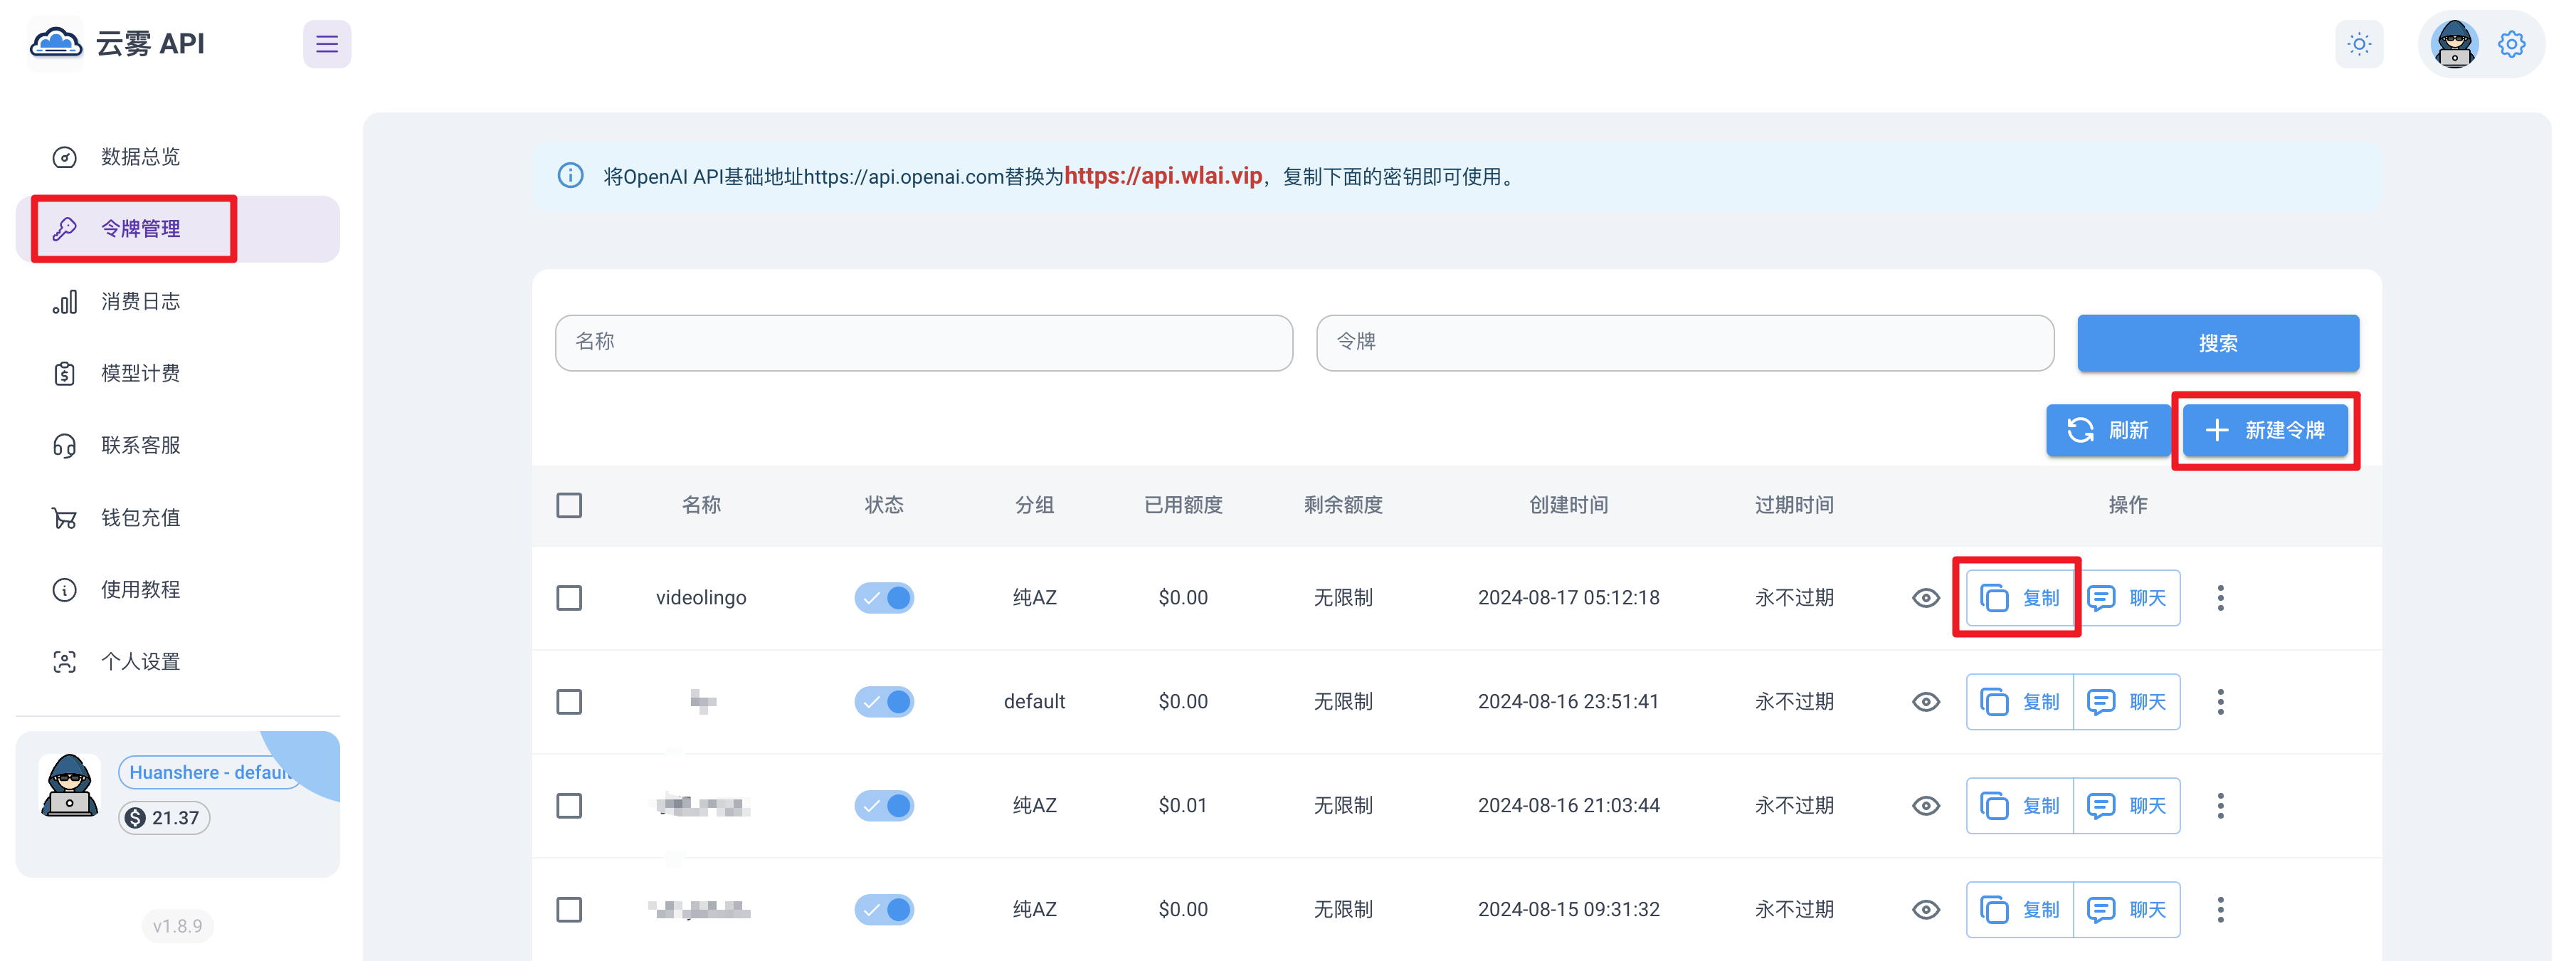
Task: Reveal the default group token with eye icon
Action: tap(1925, 702)
